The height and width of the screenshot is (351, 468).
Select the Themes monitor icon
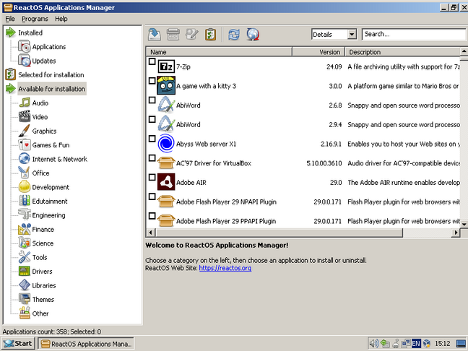(25, 299)
